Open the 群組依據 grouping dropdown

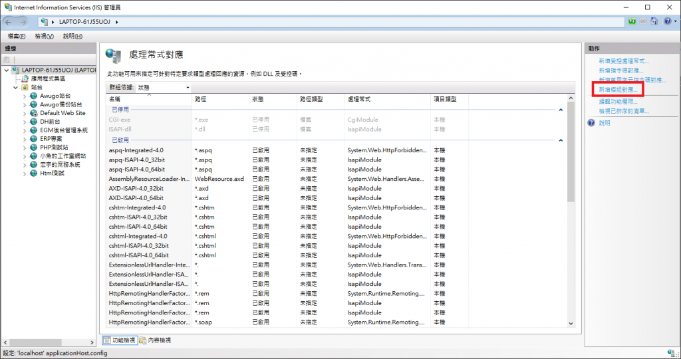pyautogui.click(x=164, y=88)
